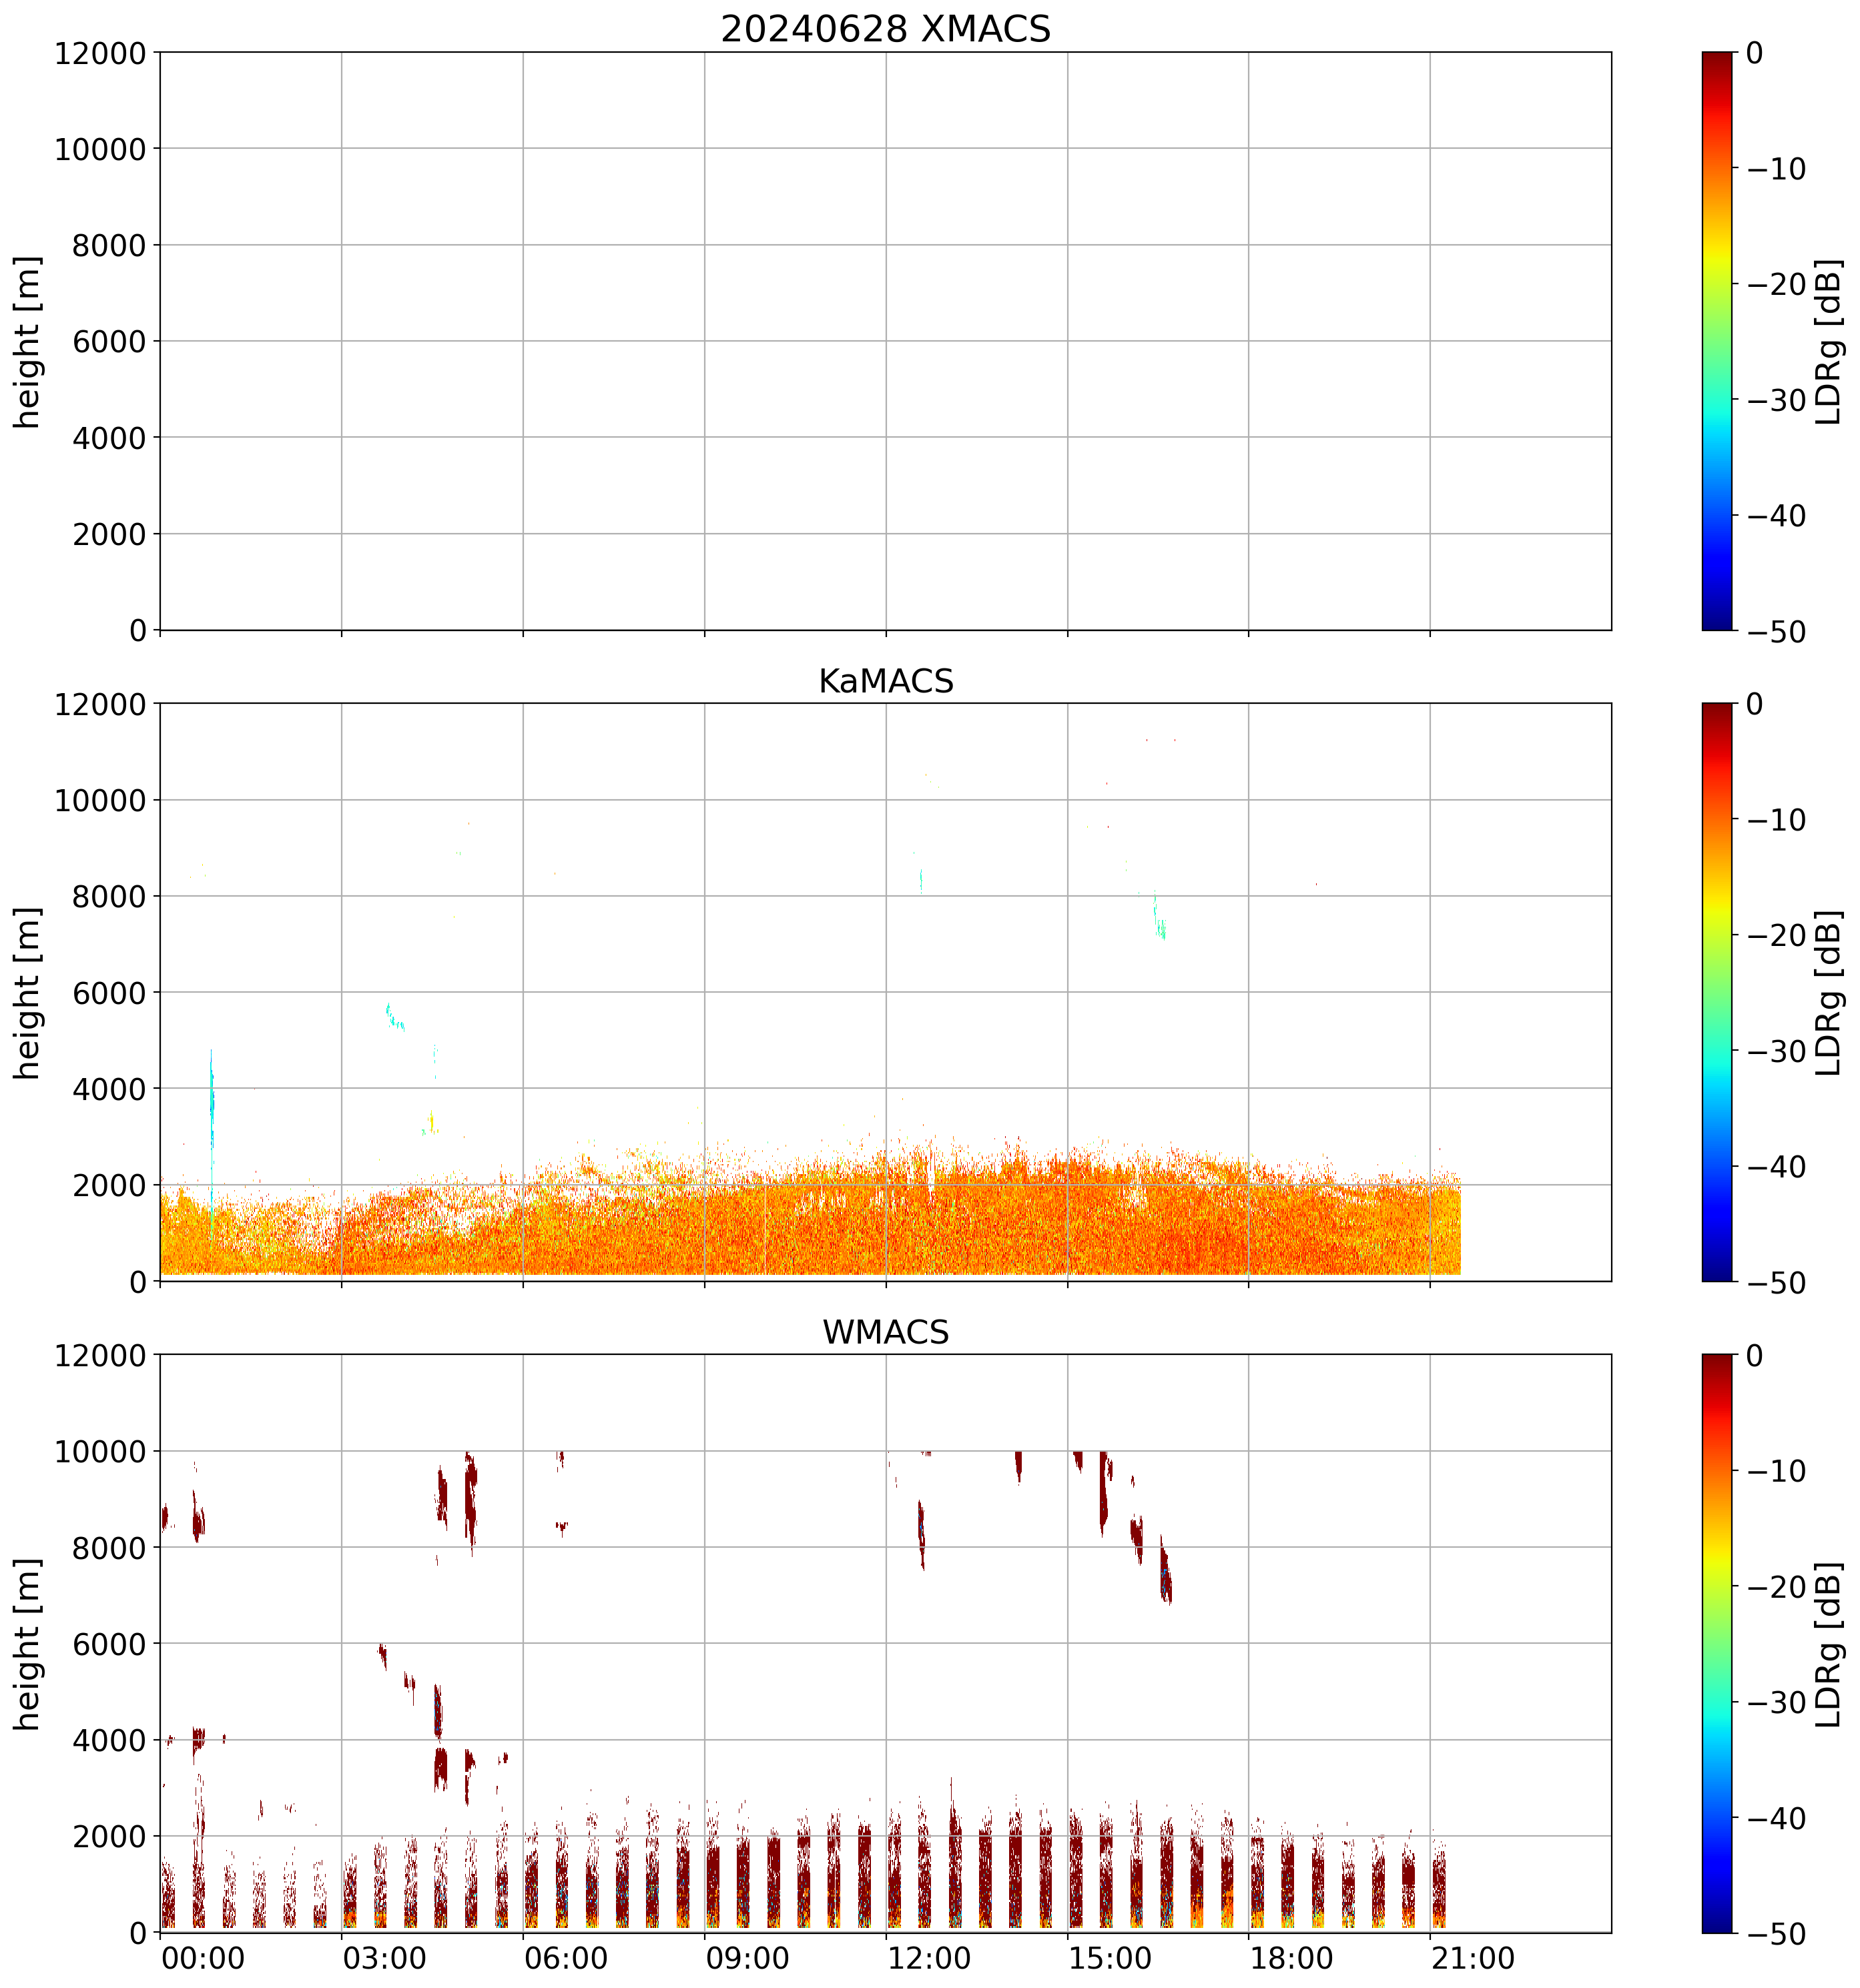Click the 20240628 XMACS plot title
This screenshot has width=1860, height=1988.
884,29
